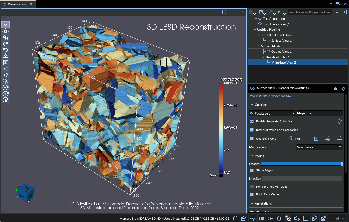This screenshot has width=349, height=222.
Task: Click the filter icon in the bottom status bar
Action: tap(253, 218)
